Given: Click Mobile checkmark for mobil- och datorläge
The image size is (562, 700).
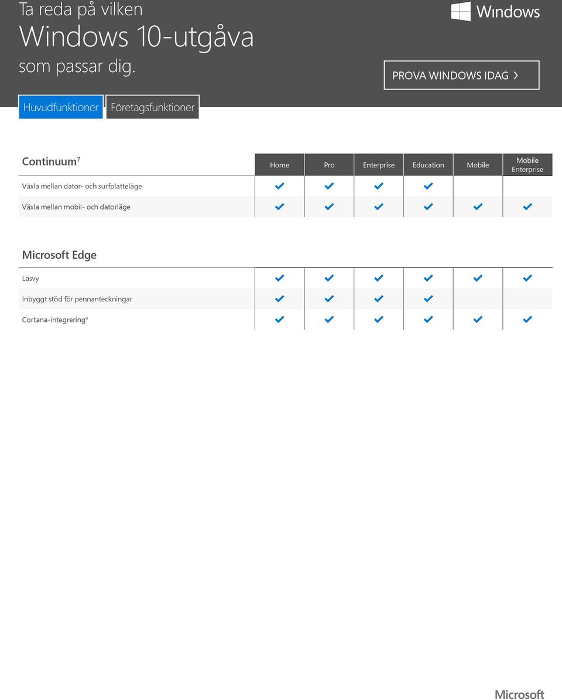Looking at the screenshot, I should tap(478, 206).
